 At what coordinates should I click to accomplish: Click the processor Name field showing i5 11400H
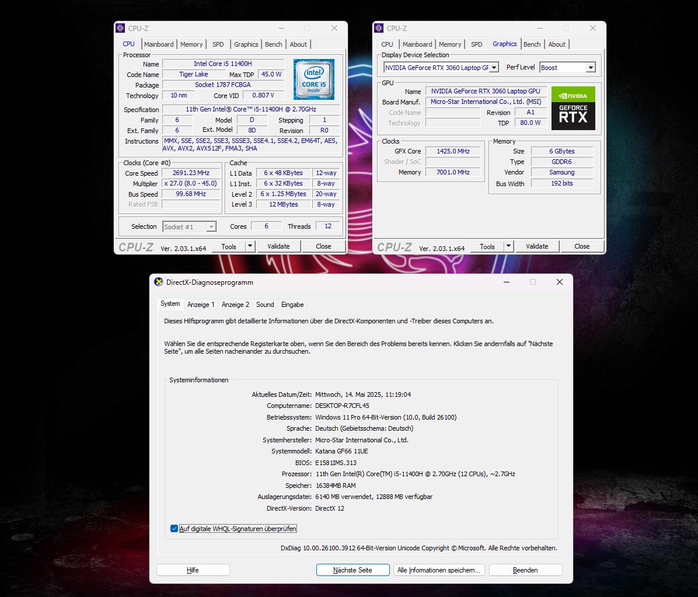(x=223, y=64)
